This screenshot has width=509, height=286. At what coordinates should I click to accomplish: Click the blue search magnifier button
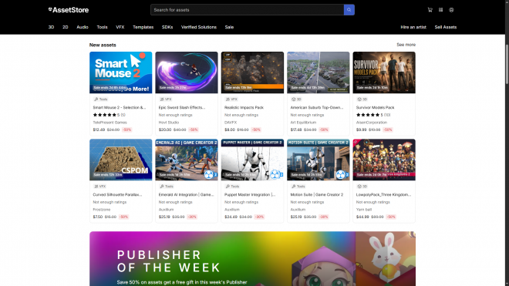pos(349,10)
